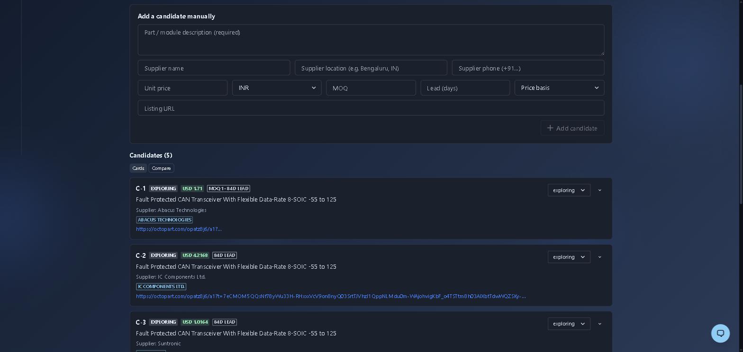Expand candidate C-1 details chevron

click(x=599, y=190)
